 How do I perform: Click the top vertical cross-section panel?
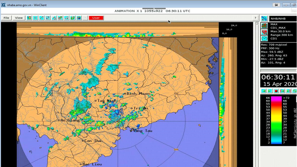pos(118,30)
